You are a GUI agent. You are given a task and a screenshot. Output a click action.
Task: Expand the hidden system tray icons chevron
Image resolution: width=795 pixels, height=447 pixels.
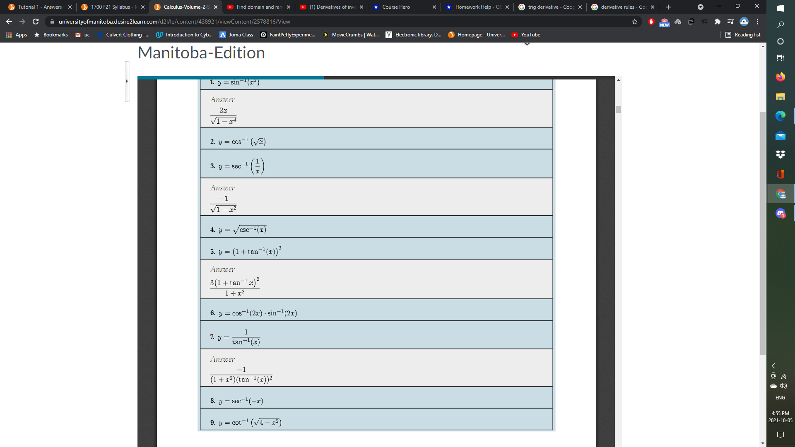(773, 366)
